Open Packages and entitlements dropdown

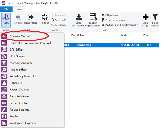[x=137, y=25]
